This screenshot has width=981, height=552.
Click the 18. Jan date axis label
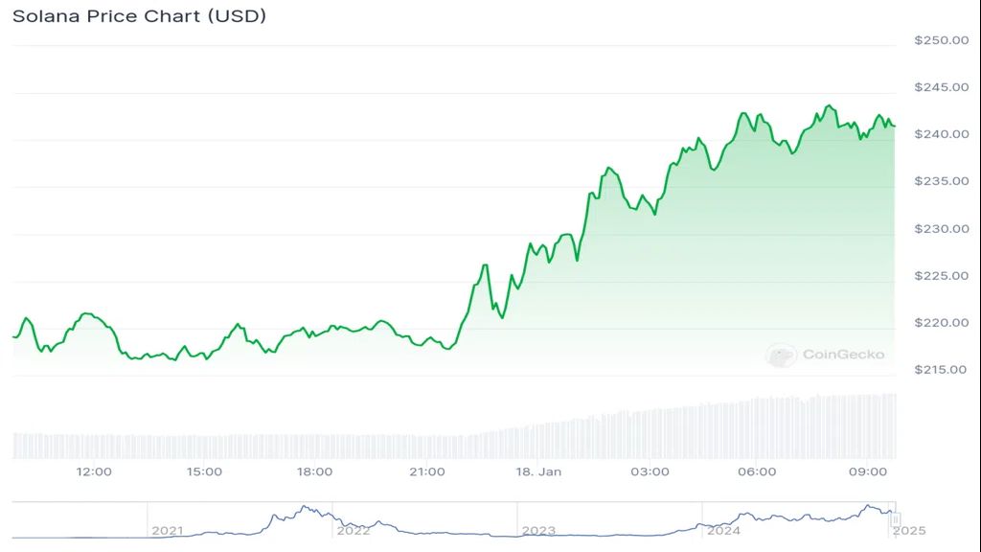(x=538, y=471)
